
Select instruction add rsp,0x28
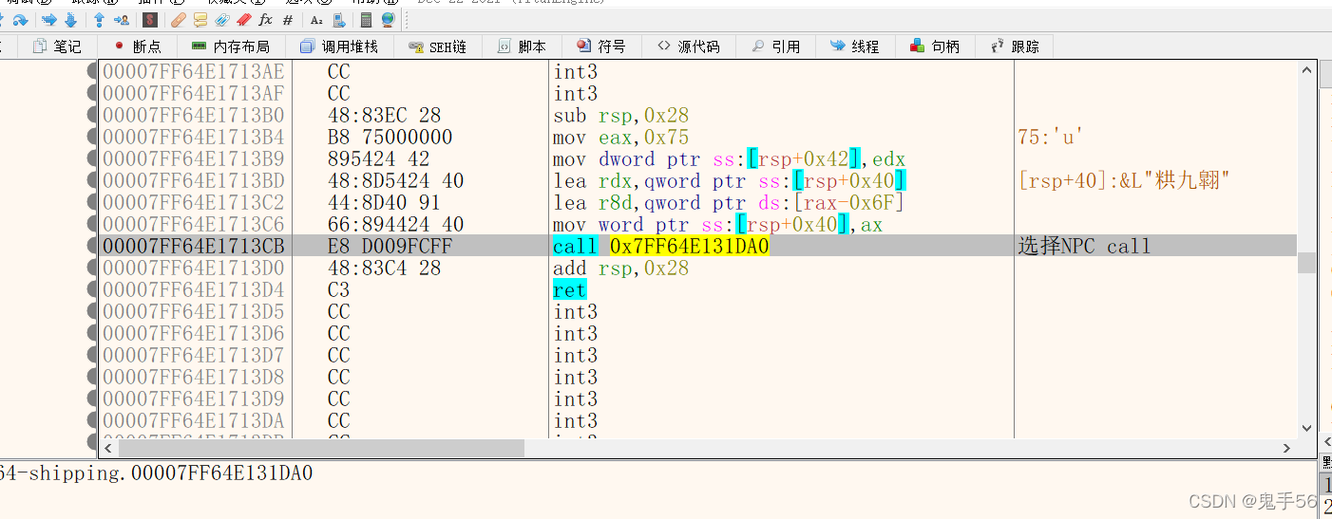coord(620,269)
